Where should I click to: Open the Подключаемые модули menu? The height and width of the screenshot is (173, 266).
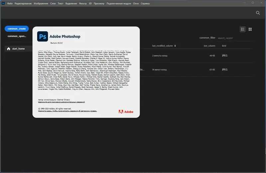119,3
